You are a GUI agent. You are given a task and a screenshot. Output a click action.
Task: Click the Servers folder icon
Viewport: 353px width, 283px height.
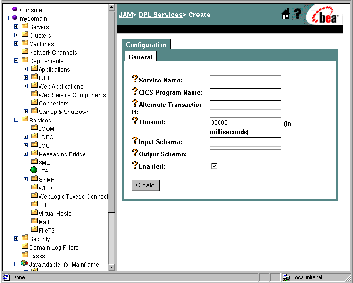tap(25, 26)
